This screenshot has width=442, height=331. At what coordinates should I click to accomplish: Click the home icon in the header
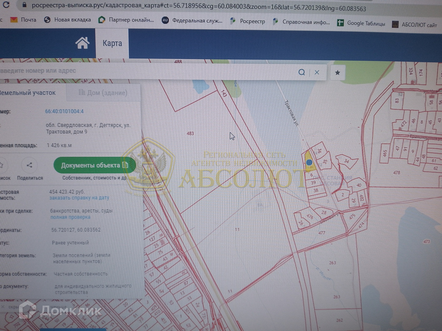pos(82,43)
